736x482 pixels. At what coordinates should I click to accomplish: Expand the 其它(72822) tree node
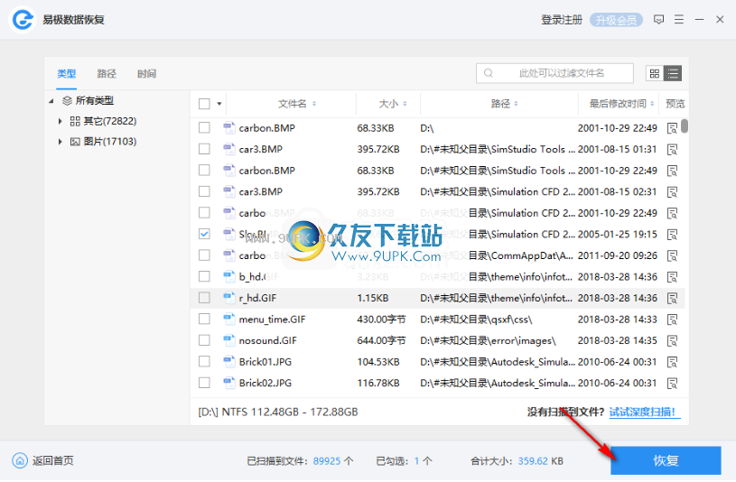click(x=61, y=121)
